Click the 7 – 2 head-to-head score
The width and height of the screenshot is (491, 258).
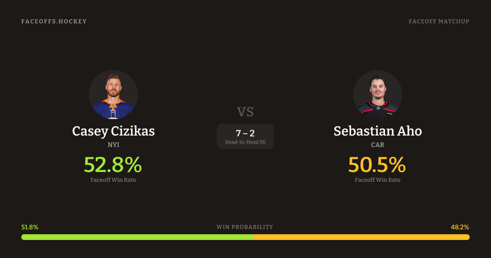245,133
